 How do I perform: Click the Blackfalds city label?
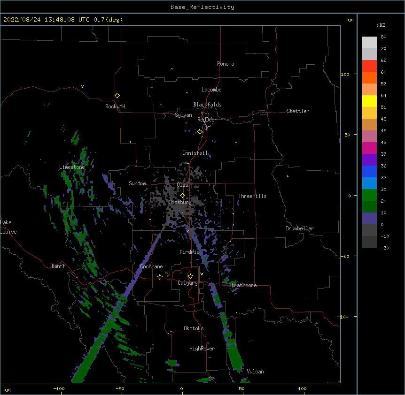pyautogui.click(x=207, y=105)
